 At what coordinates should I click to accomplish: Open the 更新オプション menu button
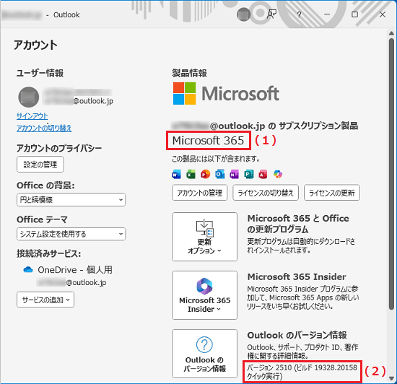tap(204, 237)
